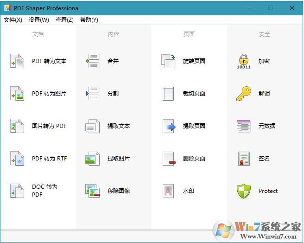304x243 pixels.
Task: Click the PDF 转为文本 icon
Action: (17, 61)
